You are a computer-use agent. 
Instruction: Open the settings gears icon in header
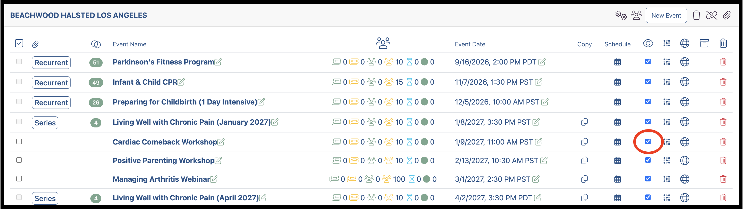coord(621,15)
